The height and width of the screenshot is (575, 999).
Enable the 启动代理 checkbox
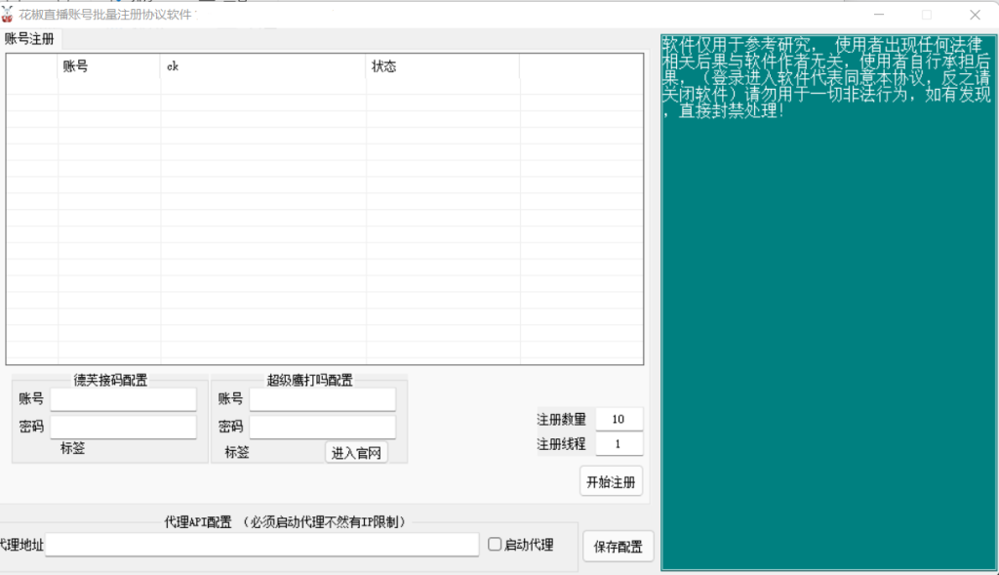tap(495, 545)
